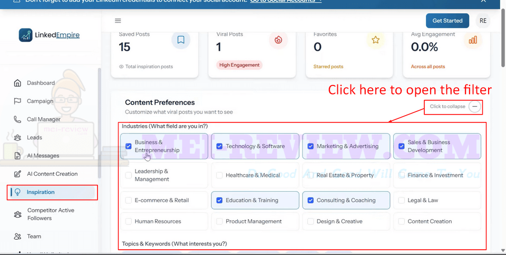Click the Across all posts label
506x255 pixels.
click(x=427, y=67)
